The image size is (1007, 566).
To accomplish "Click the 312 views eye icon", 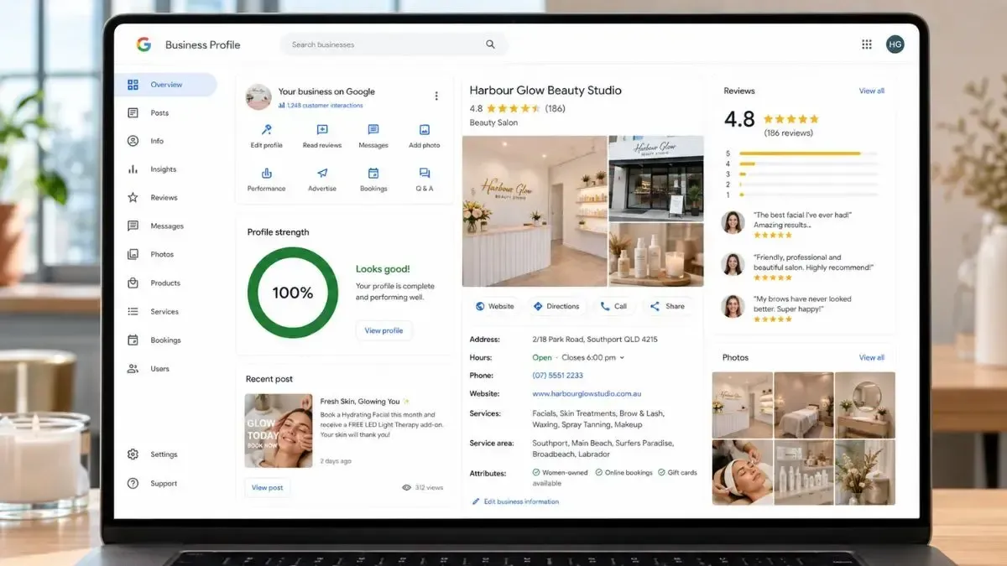I will 407,487.
